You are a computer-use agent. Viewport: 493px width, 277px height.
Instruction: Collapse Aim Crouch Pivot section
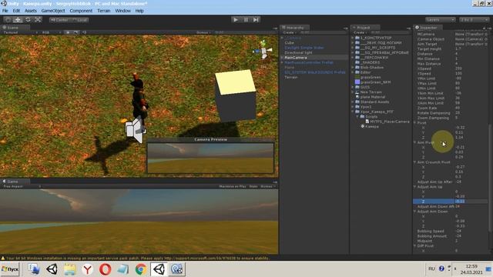(x=414, y=162)
